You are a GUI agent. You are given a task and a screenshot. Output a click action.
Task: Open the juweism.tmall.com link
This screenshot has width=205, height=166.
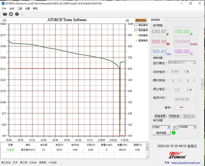[186, 163]
